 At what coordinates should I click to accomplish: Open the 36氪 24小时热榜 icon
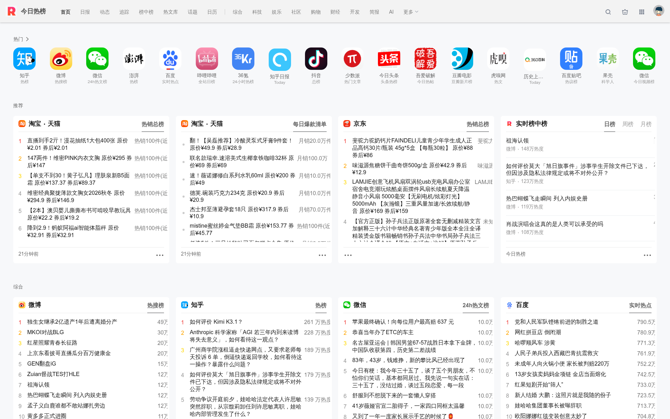pos(243,59)
